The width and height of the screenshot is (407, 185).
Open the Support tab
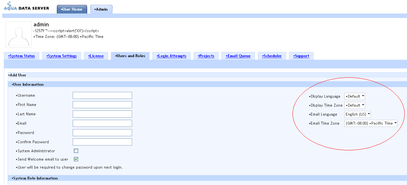(x=301, y=56)
